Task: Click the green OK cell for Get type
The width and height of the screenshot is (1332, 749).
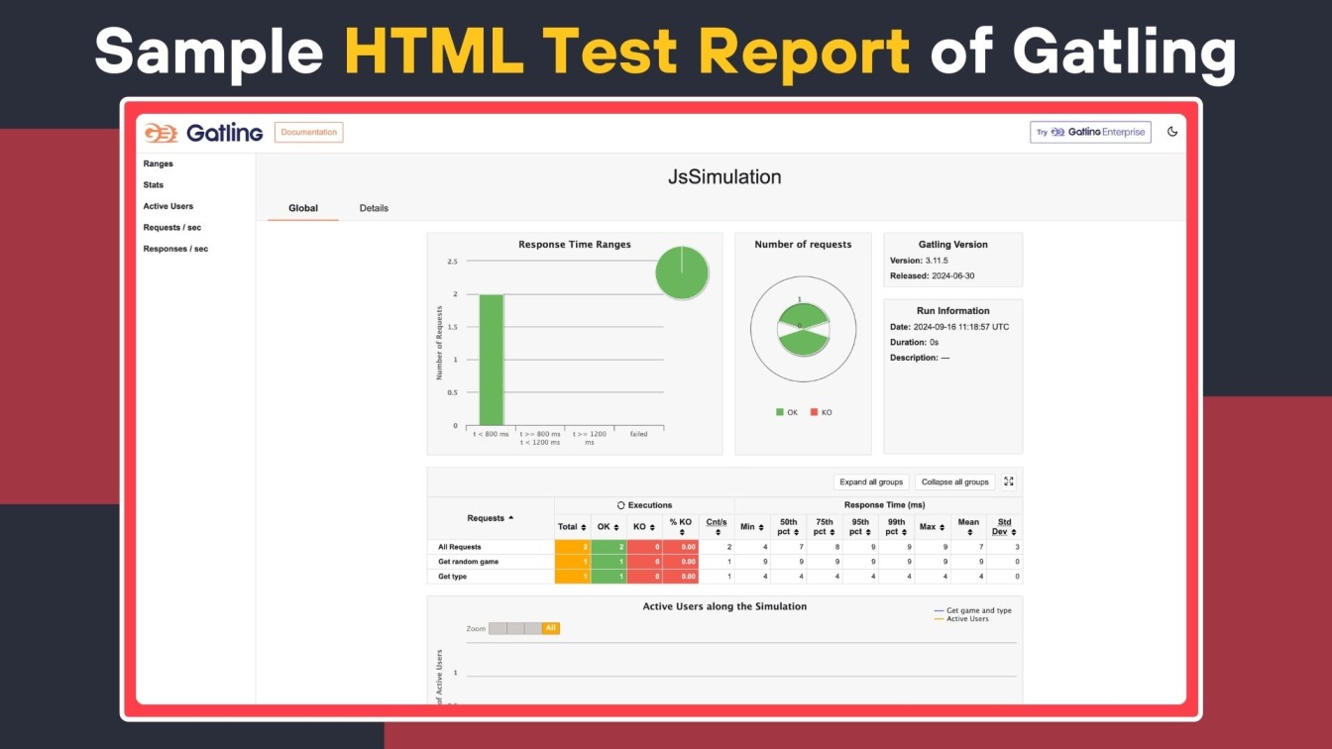Action: (x=609, y=577)
